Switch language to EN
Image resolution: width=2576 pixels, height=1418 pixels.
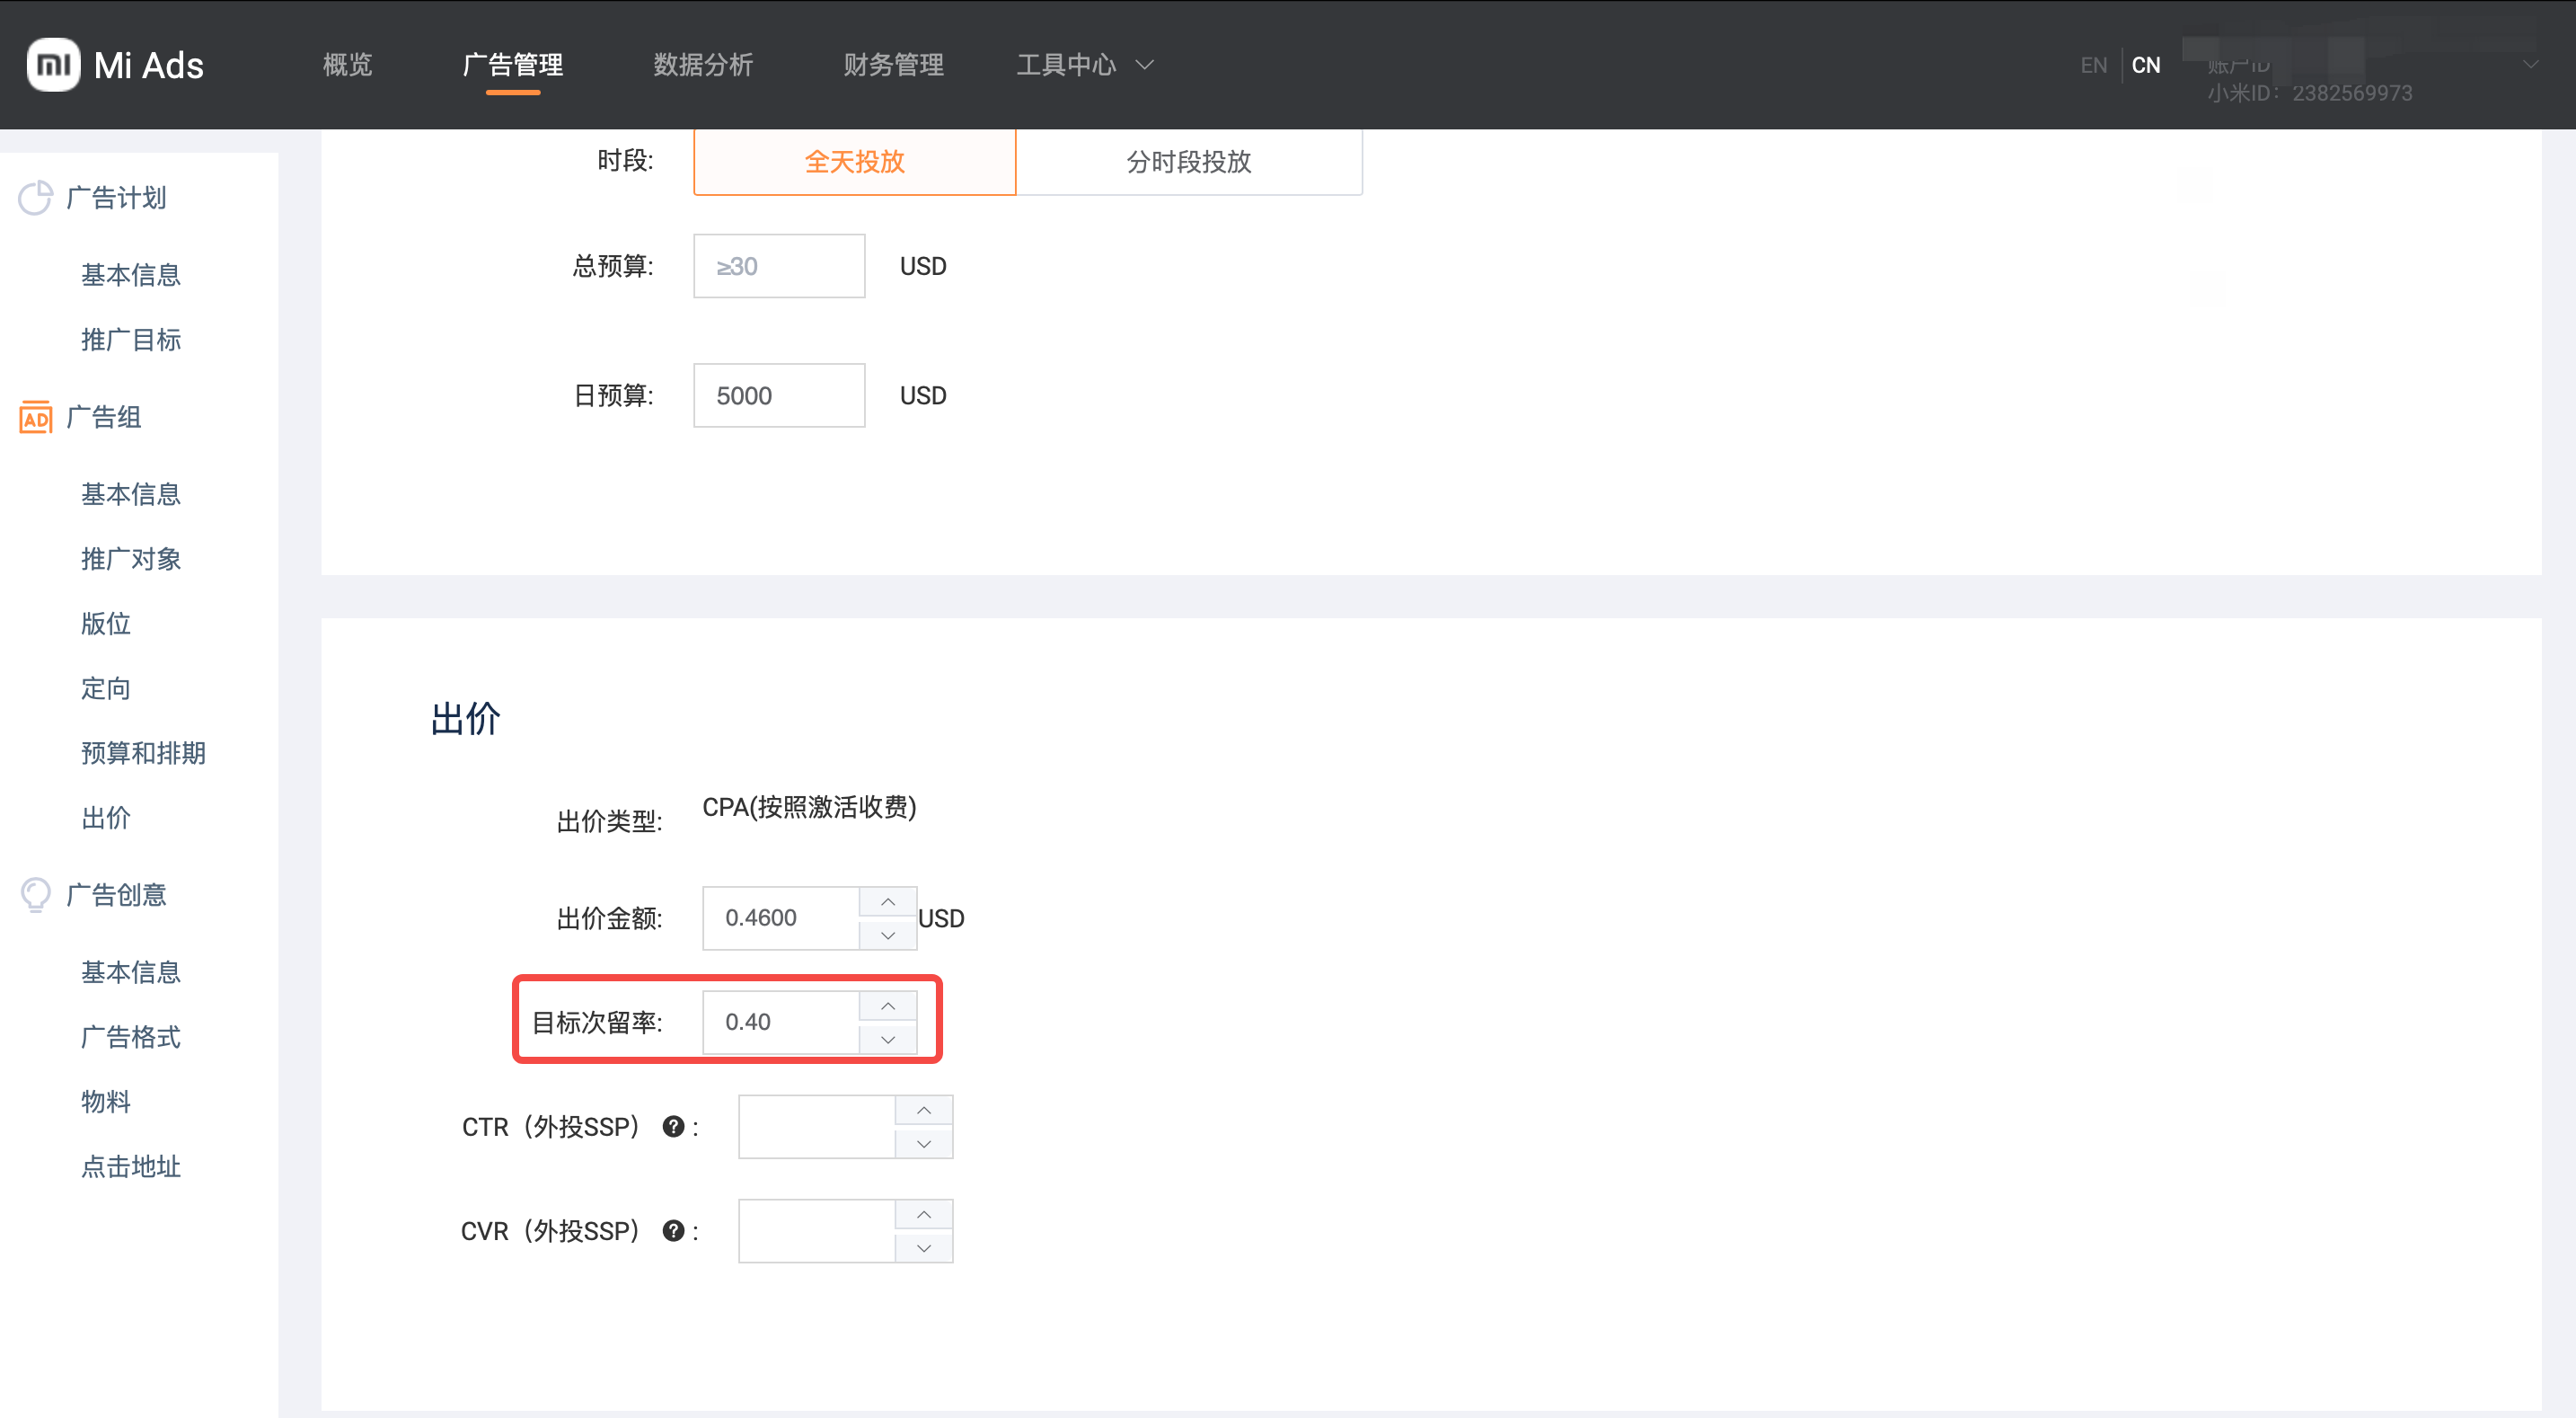coord(2093,65)
